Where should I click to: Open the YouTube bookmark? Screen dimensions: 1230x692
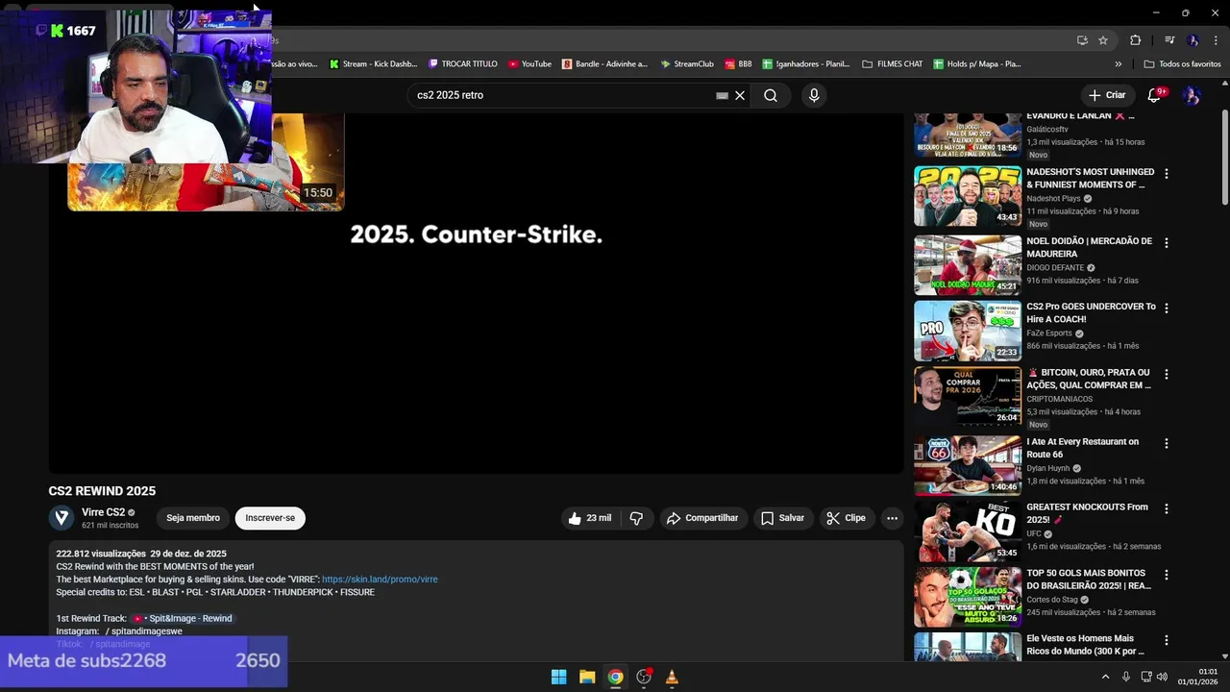click(x=529, y=64)
